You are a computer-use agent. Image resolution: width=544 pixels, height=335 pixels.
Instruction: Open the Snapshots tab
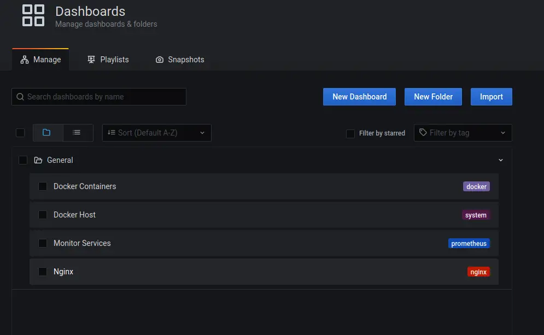[180, 60]
